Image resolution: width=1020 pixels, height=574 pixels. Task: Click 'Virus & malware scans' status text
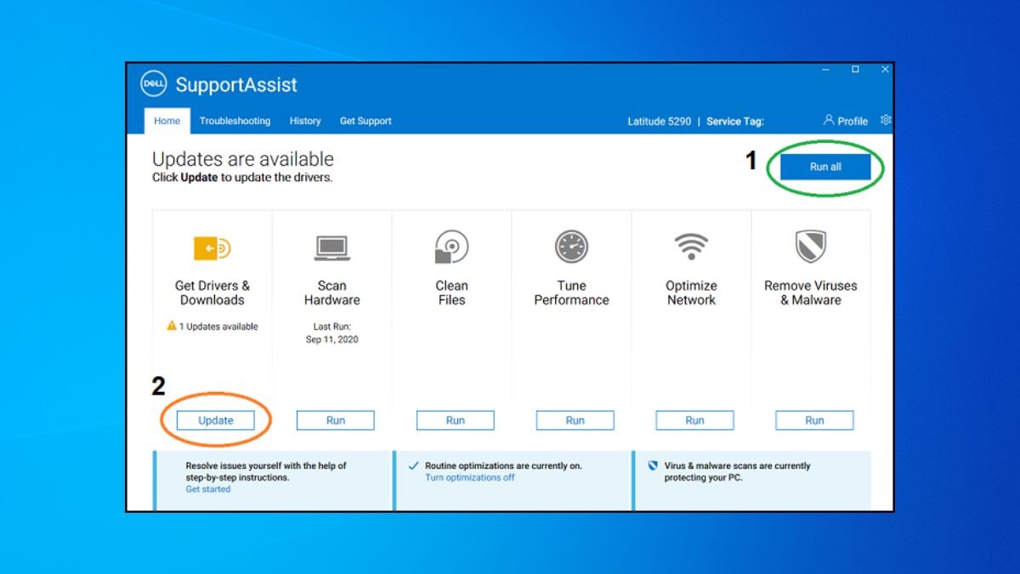point(737,472)
